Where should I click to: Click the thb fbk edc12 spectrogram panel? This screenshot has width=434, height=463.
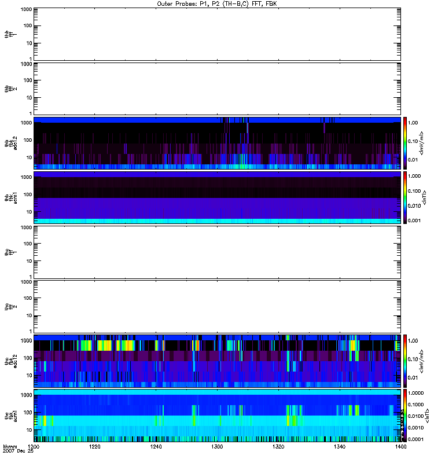(x=217, y=143)
